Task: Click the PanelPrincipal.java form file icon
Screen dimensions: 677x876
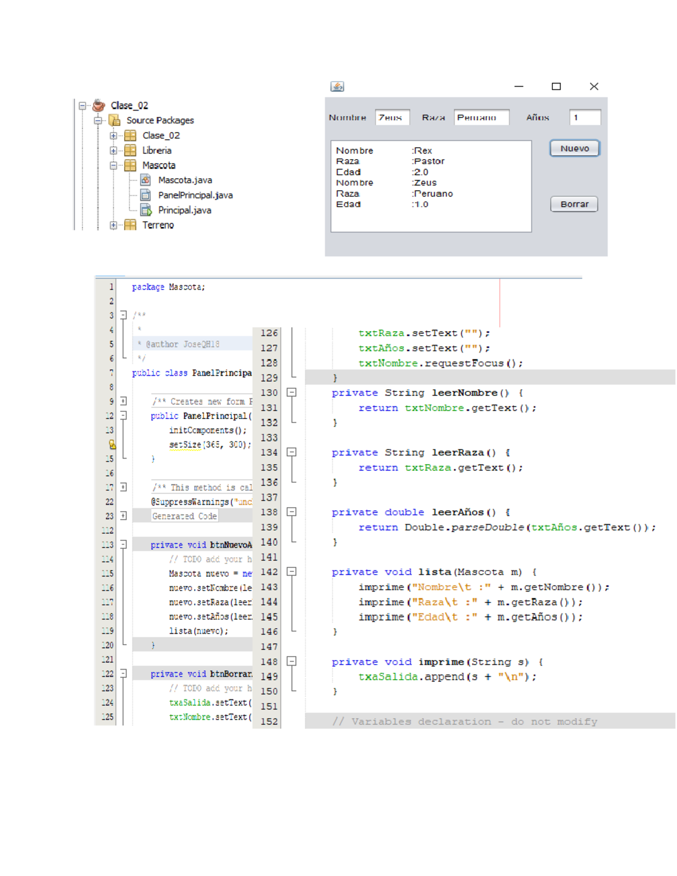Action: [146, 195]
